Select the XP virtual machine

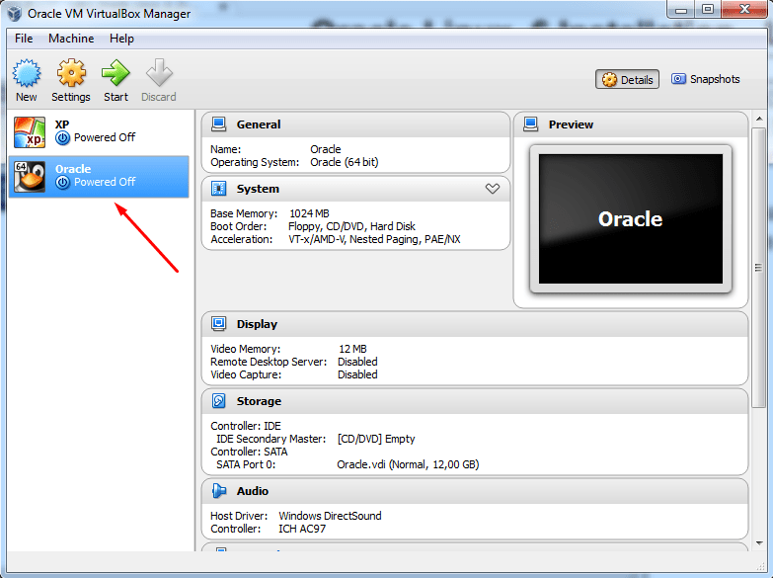click(99, 131)
